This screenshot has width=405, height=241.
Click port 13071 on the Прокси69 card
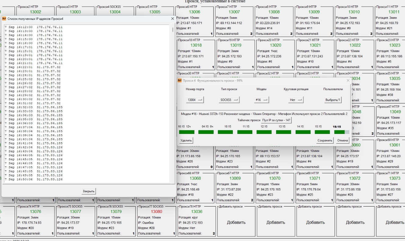click(315, 178)
